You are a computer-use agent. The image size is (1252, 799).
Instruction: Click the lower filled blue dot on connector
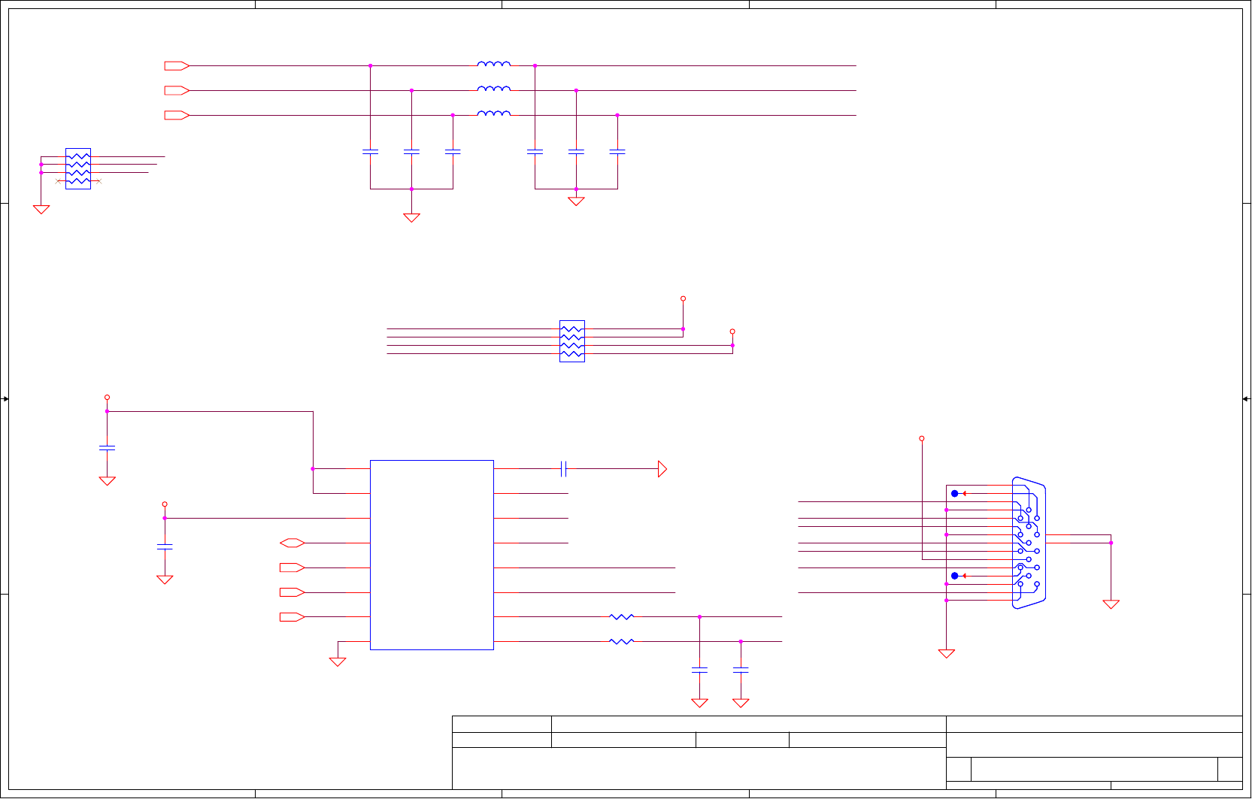click(x=955, y=576)
